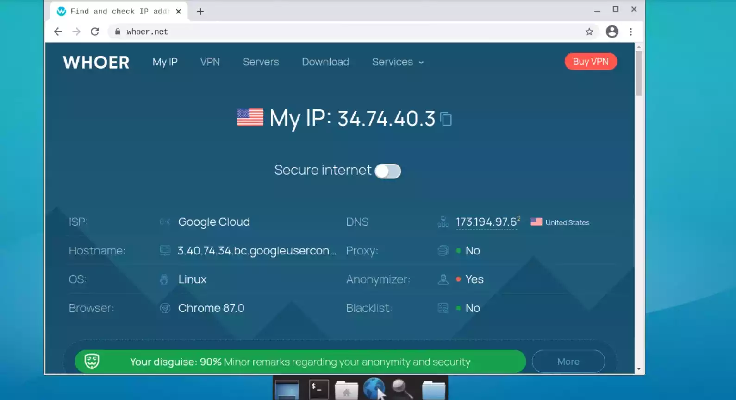
Task: Open the magnifier app finder in dock
Action: coord(402,389)
